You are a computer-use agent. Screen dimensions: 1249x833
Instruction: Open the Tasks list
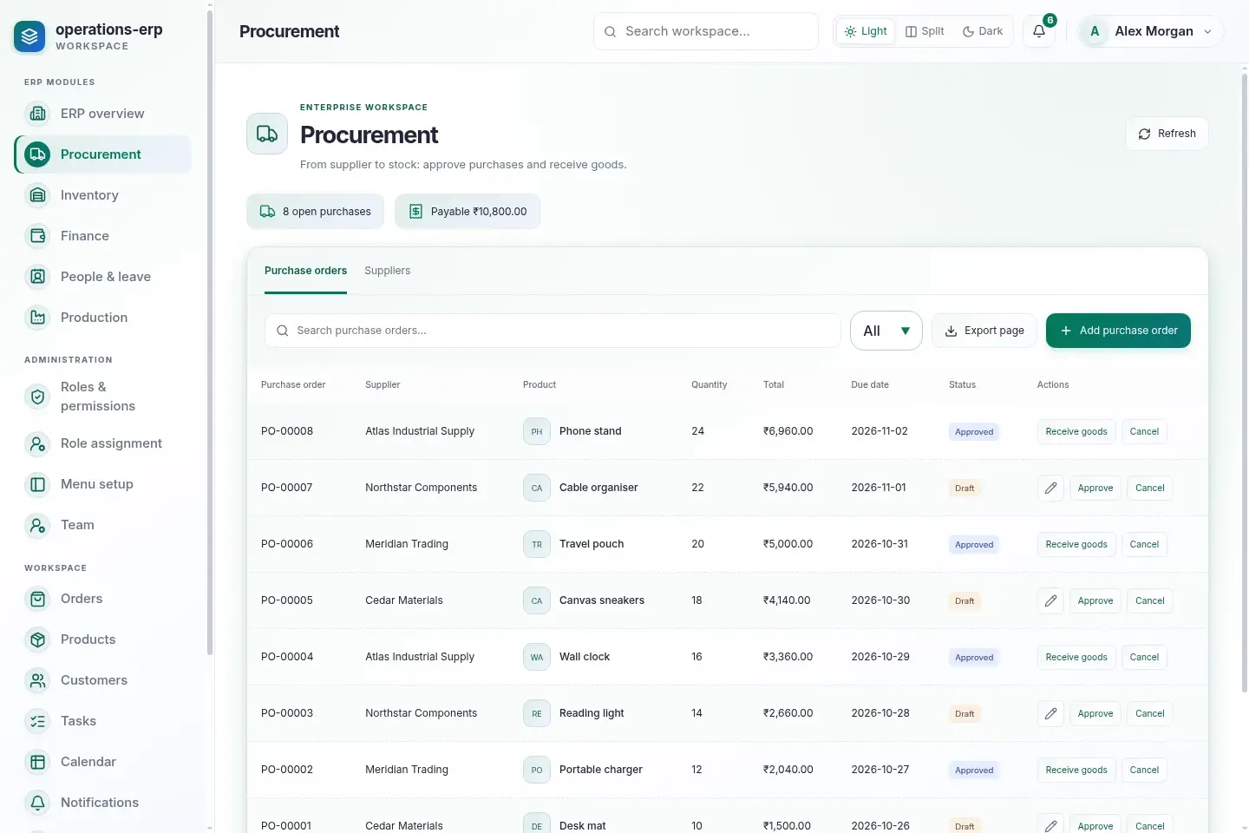pyautogui.click(x=103, y=721)
